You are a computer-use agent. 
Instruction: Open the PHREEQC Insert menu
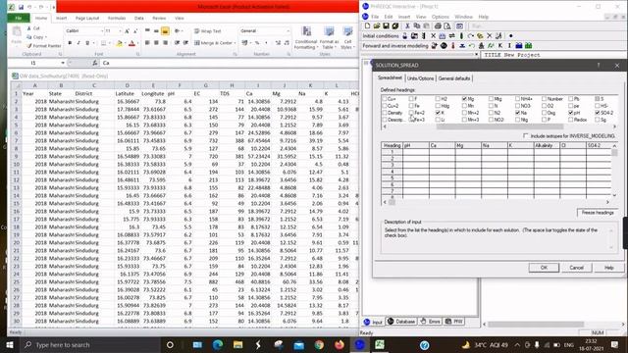pyautogui.click(x=404, y=17)
